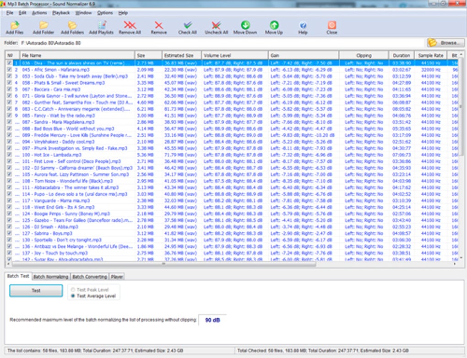Select the Vinylshakerz - Daddy cool.mp3 row
Image resolution: width=467 pixels, height=358 pixels.
[232, 142]
